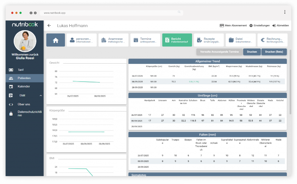
Task: Click the browser three-dot menu icon
Action: click(285, 12)
